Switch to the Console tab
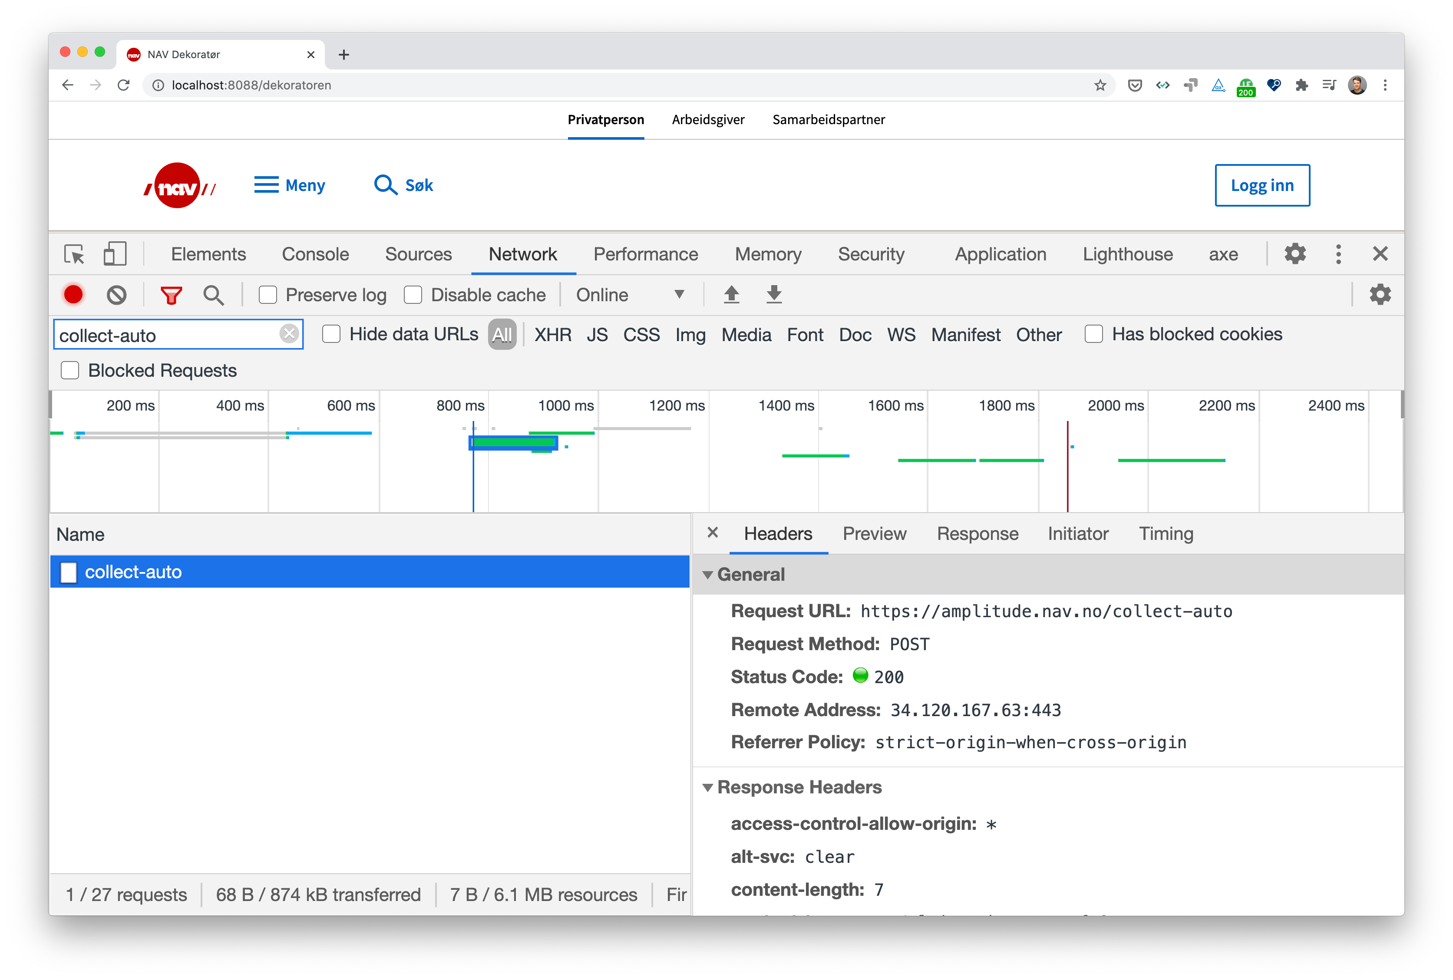Image resolution: width=1453 pixels, height=980 pixels. coord(315,254)
